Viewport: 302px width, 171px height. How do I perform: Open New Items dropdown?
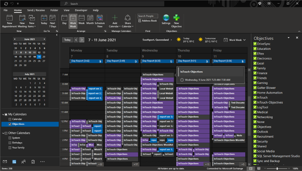click(x=32, y=21)
